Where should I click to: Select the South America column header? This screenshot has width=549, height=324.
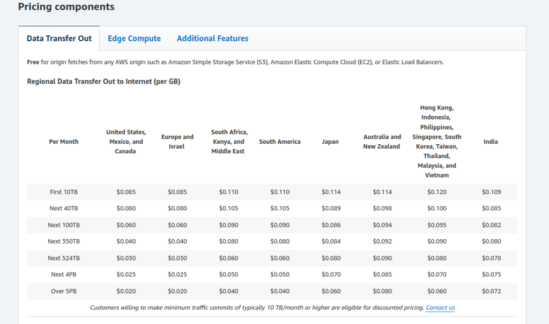(x=280, y=142)
